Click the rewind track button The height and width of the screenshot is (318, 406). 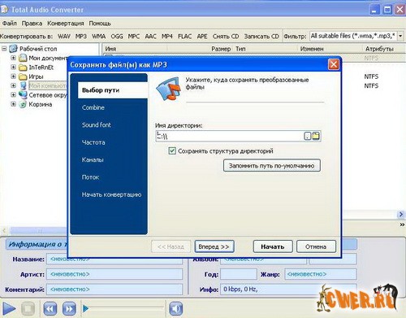tap(50, 308)
